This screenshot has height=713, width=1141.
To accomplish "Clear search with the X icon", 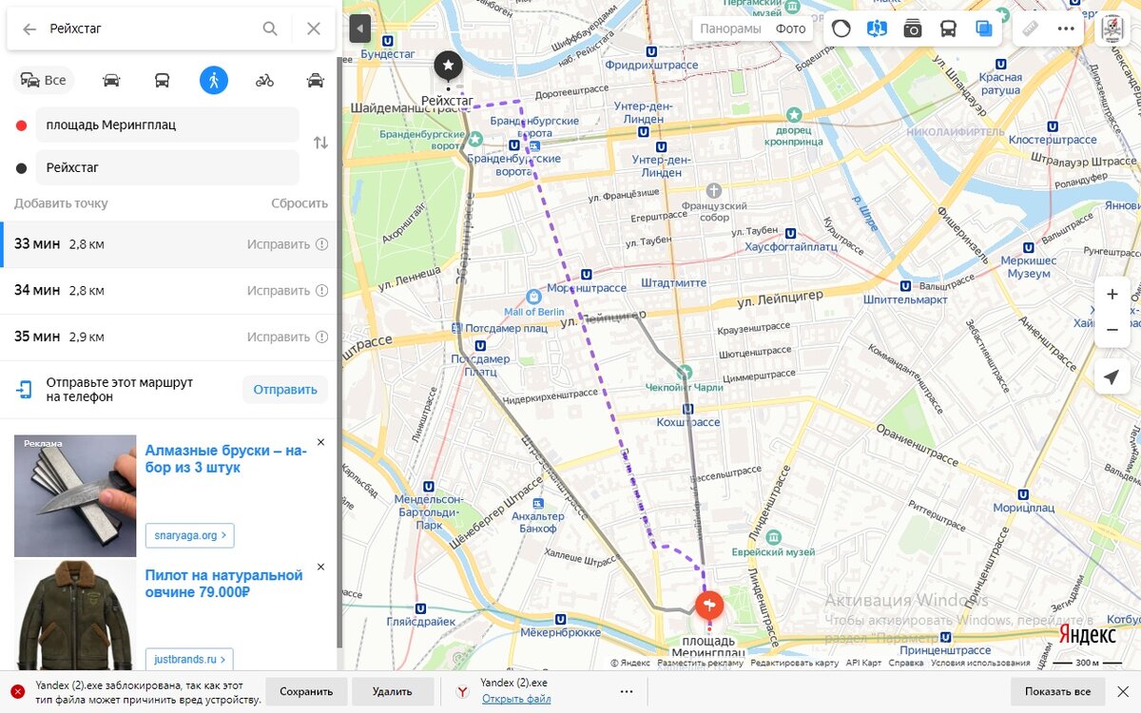I will point(314,29).
